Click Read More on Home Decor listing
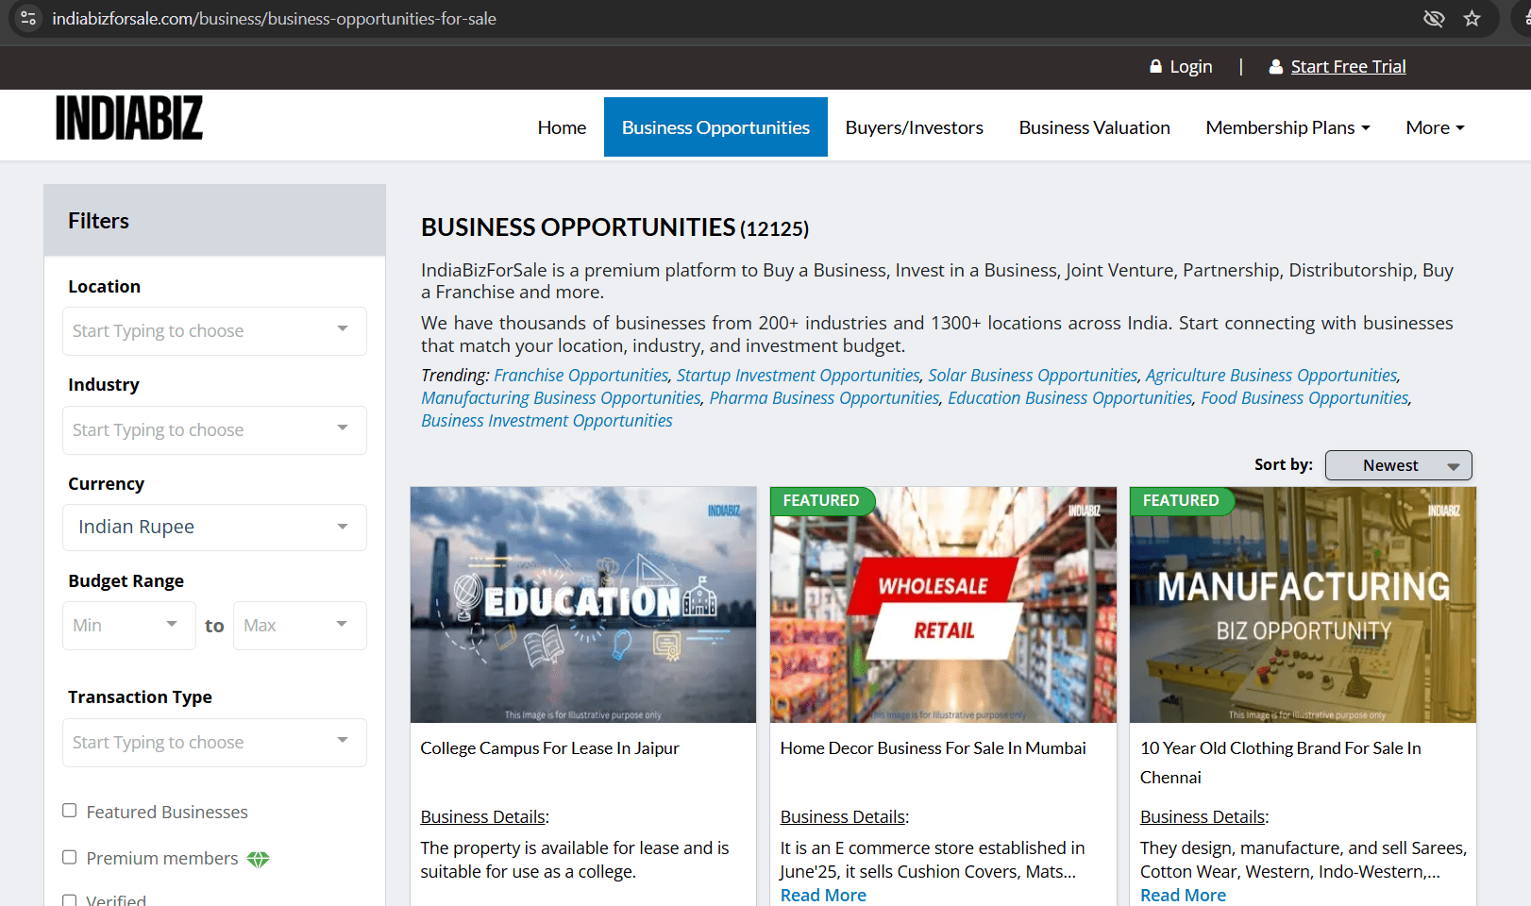This screenshot has height=906, width=1531. click(x=823, y=895)
